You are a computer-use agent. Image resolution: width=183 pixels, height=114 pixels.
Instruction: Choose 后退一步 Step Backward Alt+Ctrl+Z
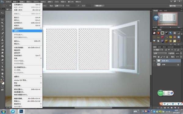(27, 10)
